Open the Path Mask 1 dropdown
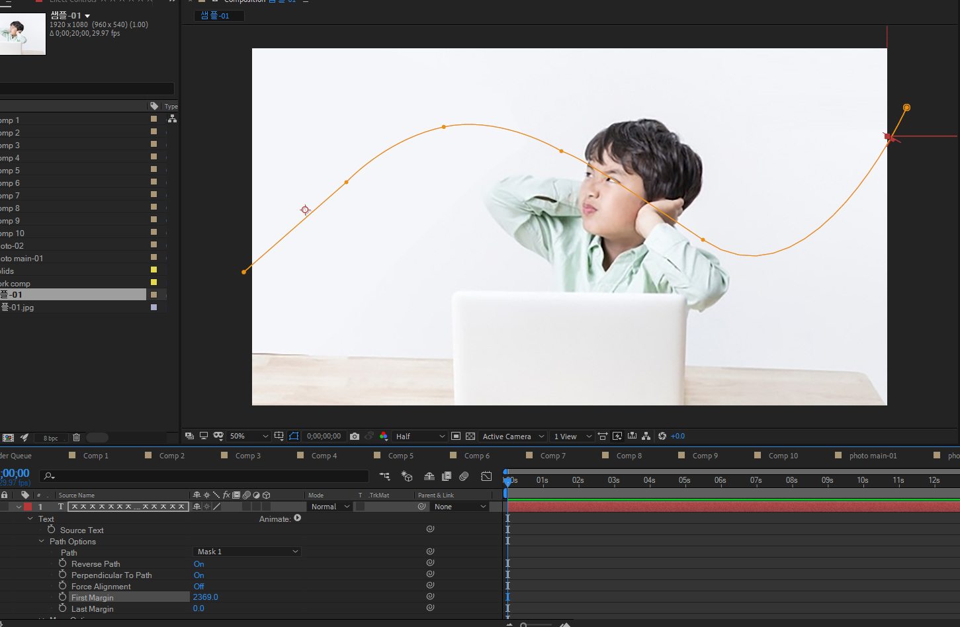Screen dimensions: 960x627 247,552
